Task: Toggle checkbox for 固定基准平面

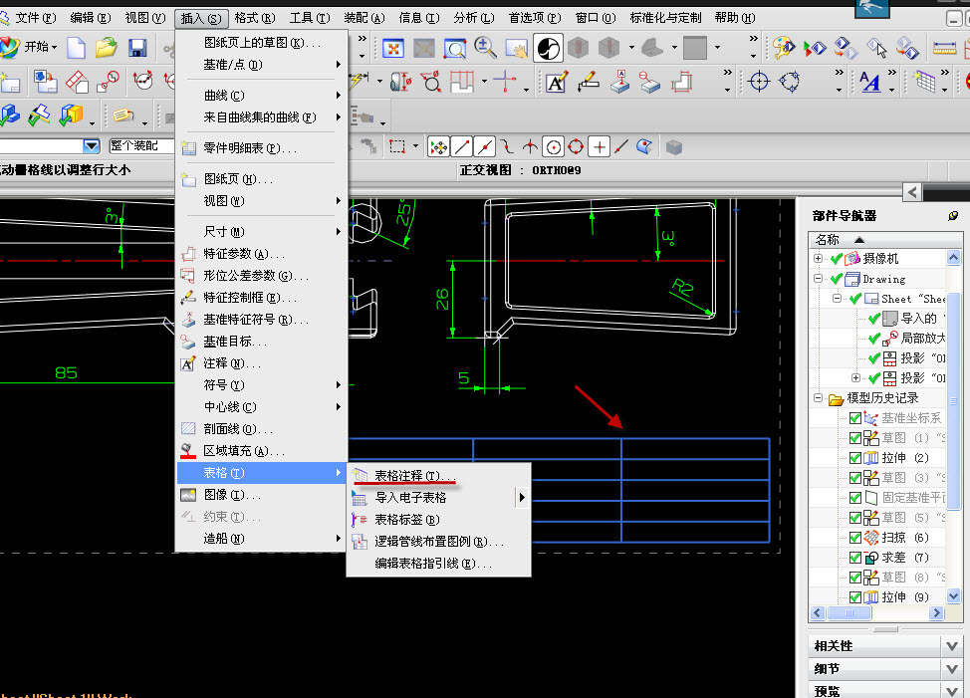Action: click(855, 498)
